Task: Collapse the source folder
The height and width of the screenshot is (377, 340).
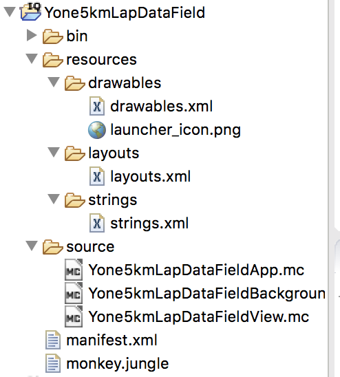Action: 32,246
